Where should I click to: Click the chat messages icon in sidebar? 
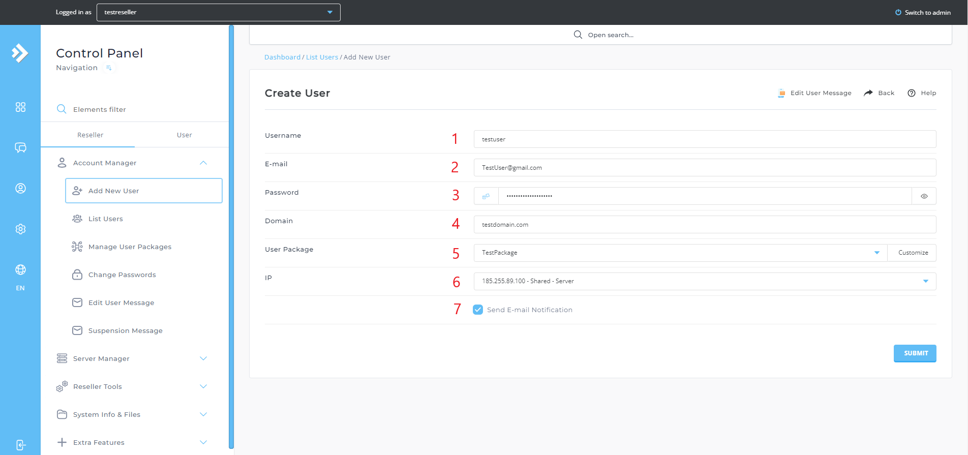click(x=20, y=148)
